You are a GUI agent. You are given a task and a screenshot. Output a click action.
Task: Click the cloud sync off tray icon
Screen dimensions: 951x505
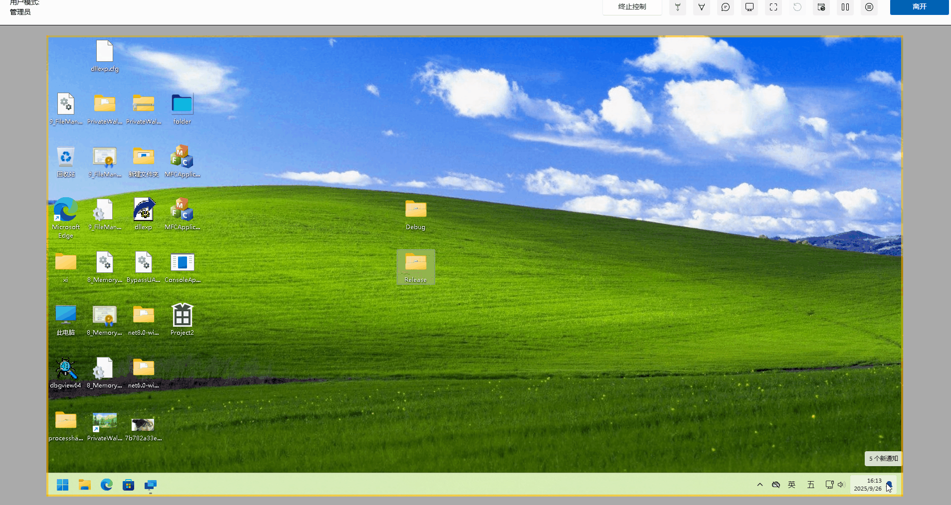[x=776, y=485]
